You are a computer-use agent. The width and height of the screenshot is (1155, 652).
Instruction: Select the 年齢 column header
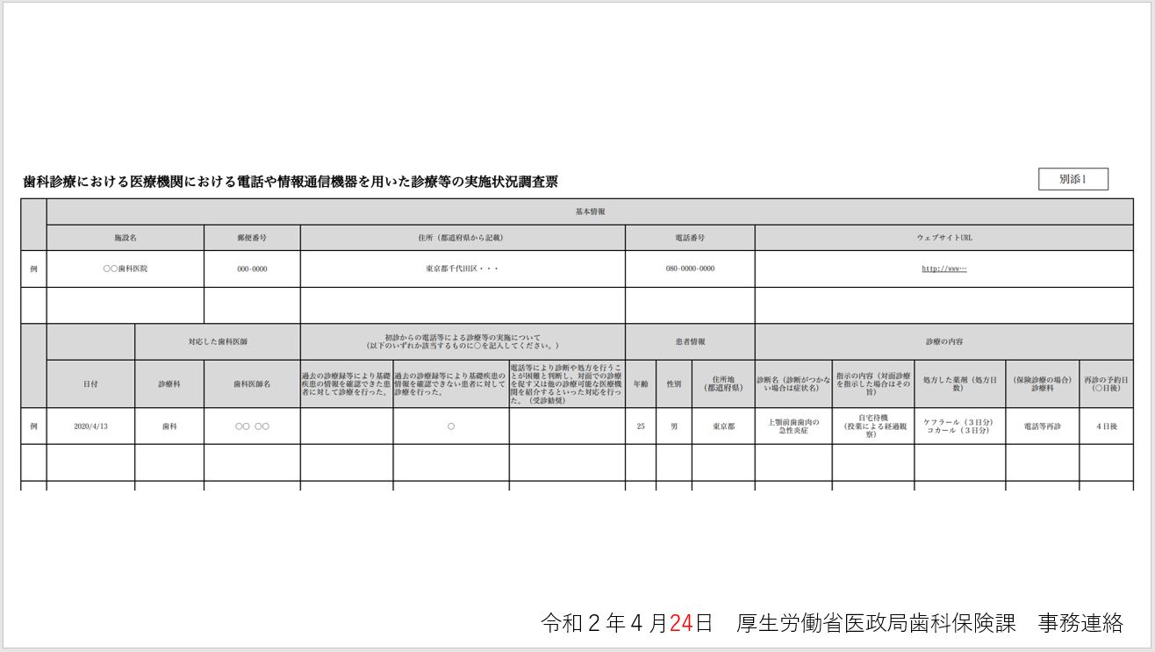641,383
